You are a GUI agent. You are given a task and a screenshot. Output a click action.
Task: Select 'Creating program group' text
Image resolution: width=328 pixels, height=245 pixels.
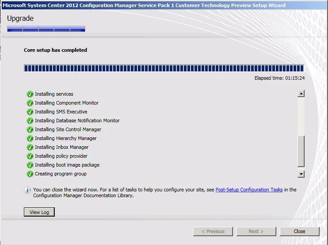(61, 174)
